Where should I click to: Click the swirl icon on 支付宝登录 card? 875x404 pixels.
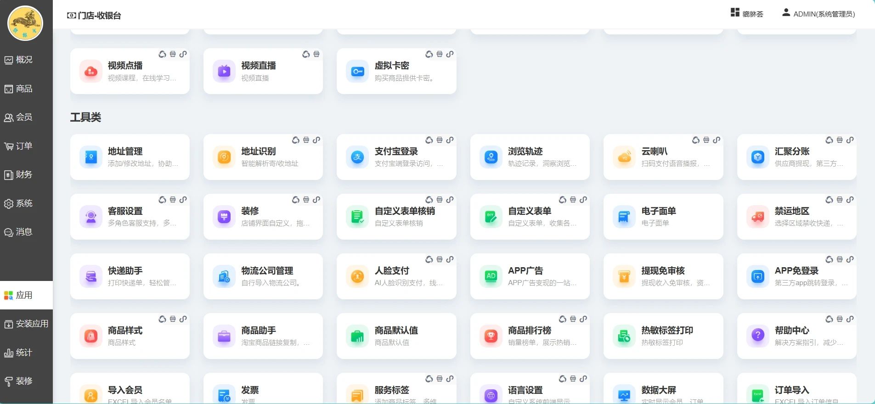coord(429,140)
